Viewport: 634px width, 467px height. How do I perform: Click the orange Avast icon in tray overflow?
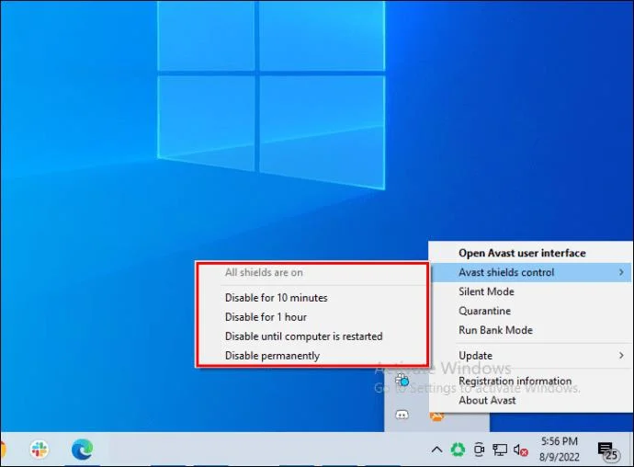point(436,416)
